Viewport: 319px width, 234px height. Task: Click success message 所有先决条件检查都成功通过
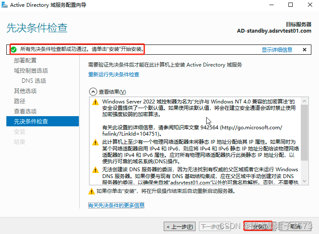(82, 49)
